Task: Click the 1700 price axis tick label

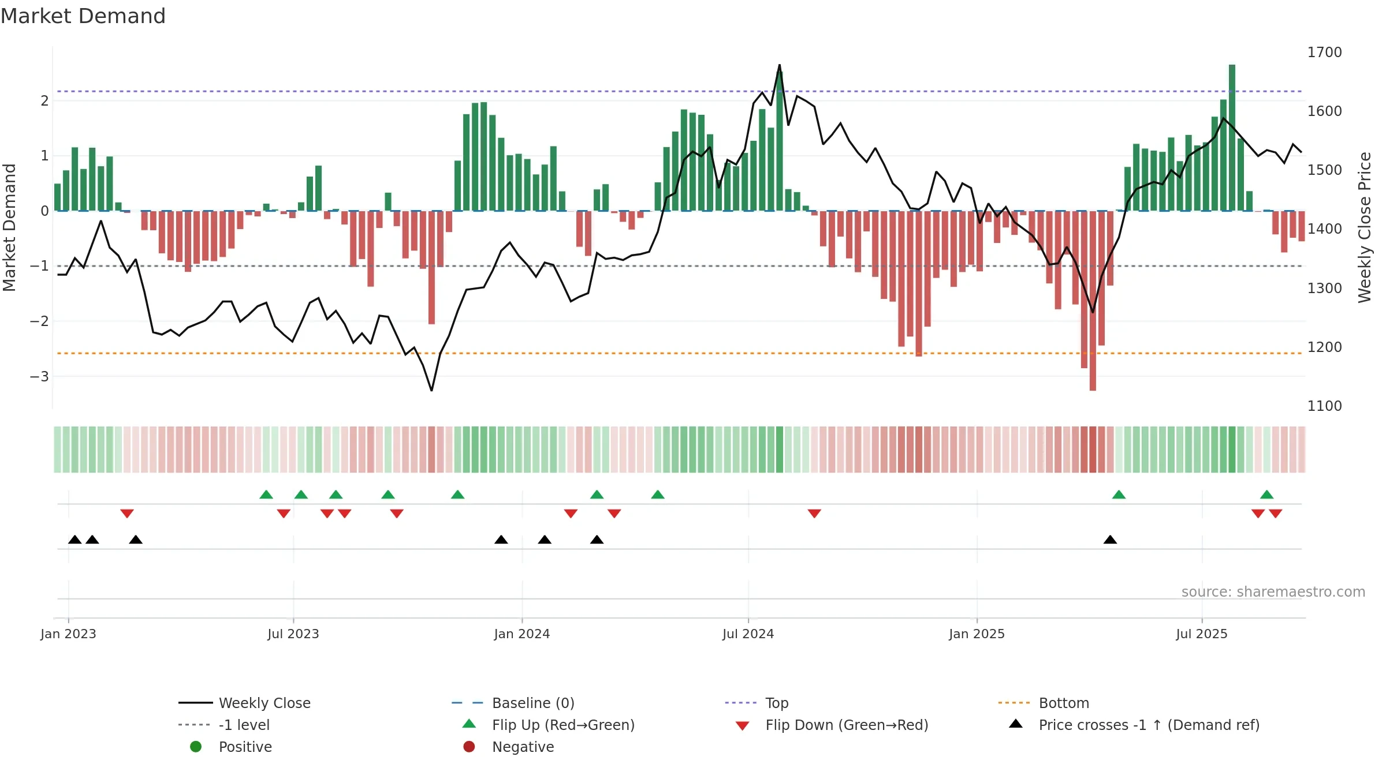Action: click(x=1325, y=53)
